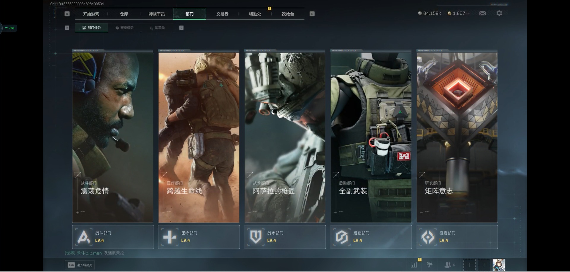The image size is (570, 272).
Task: Open the 全副武装 mission card
Action: 371,136
